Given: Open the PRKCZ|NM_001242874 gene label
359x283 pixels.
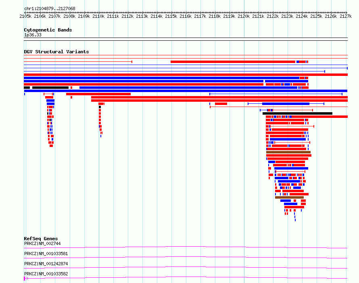Looking at the screenshot, I should pyautogui.click(x=46, y=264).
